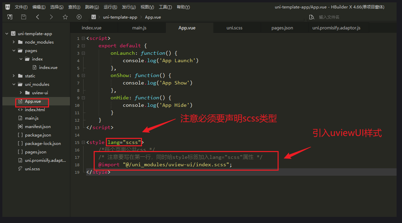Open the 查找(I) menu
Image resolution: width=402 pixels, height=223 pixels.
click(x=74, y=7)
